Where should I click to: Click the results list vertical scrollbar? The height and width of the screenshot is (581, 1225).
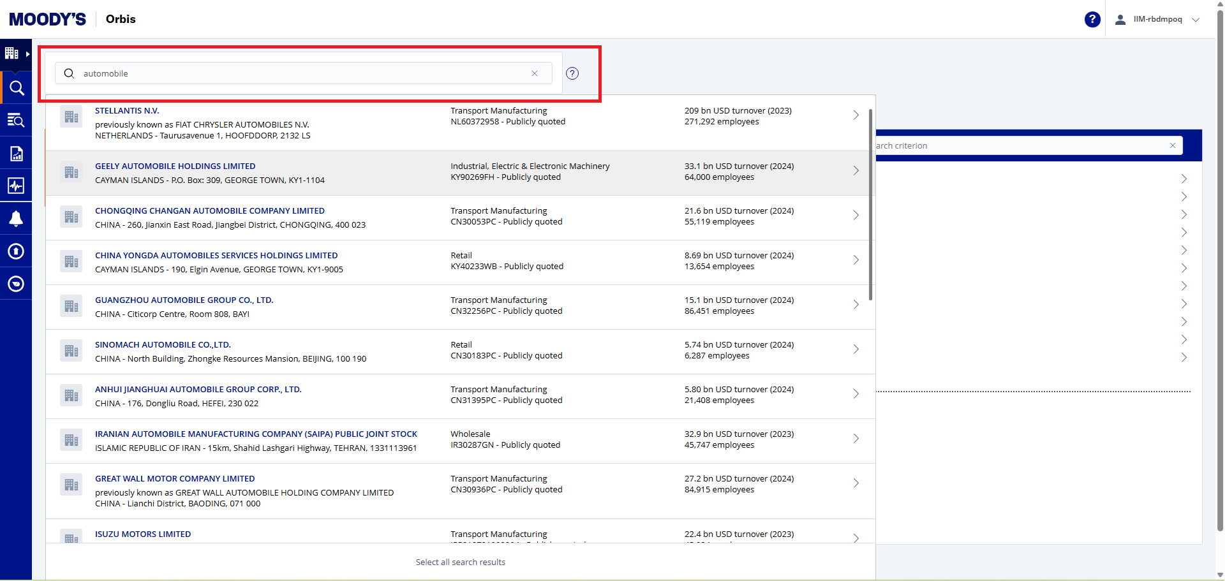(870, 204)
